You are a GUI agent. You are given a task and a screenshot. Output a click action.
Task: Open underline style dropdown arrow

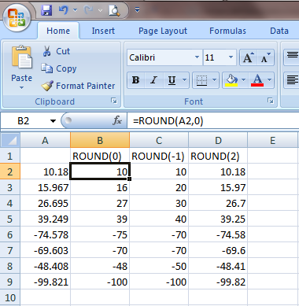coord(185,80)
